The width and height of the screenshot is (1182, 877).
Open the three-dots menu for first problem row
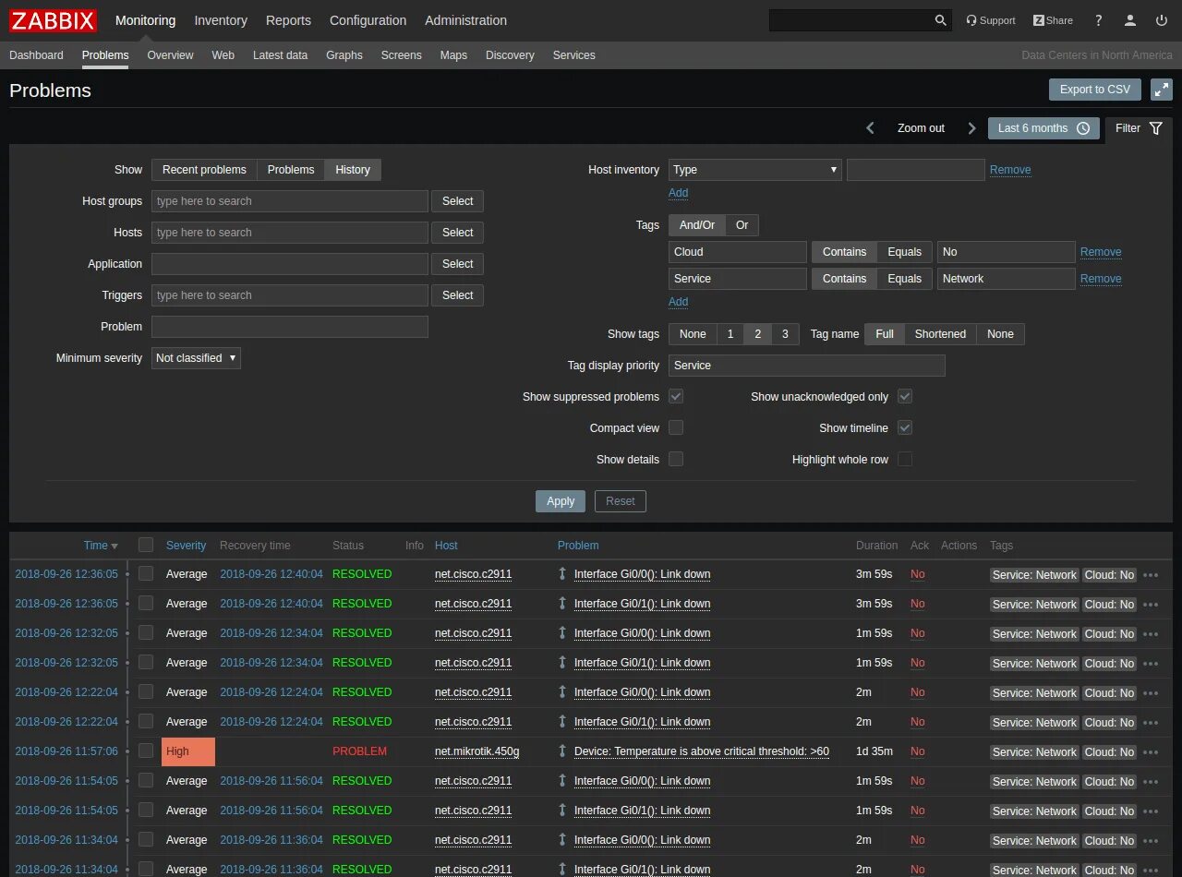tap(1151, 575)
